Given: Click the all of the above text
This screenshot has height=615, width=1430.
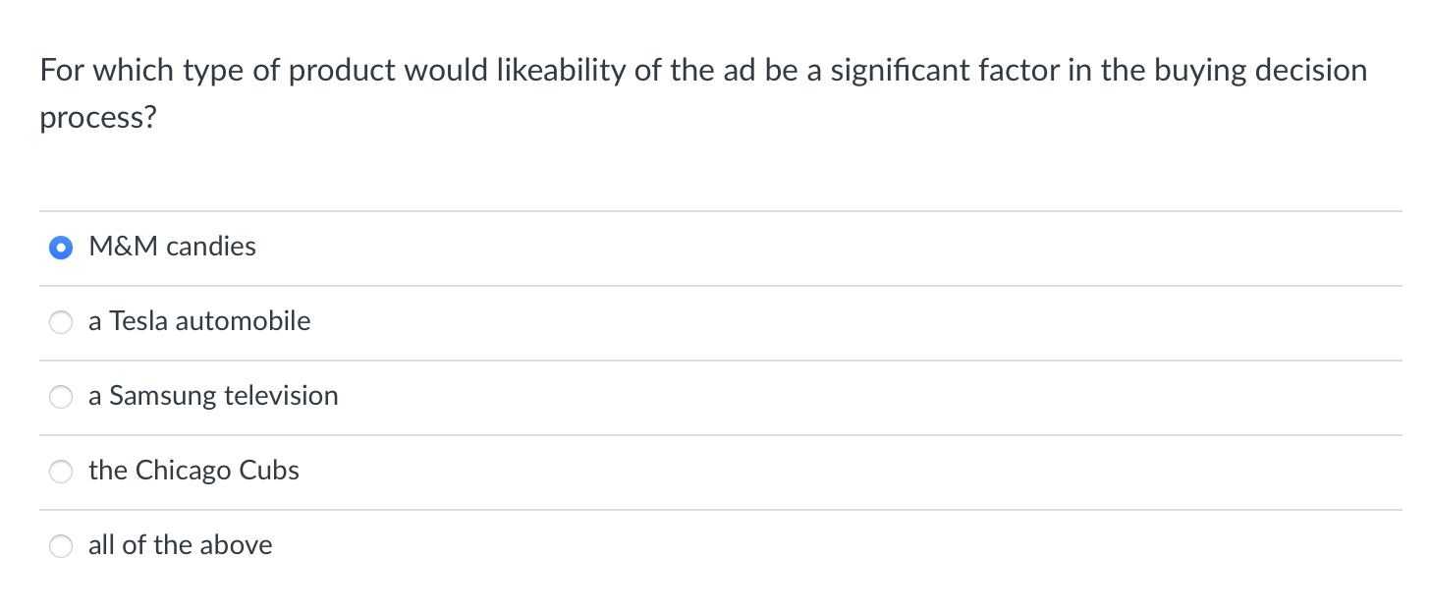Looking at the screenshot, I should pyautogui.click(x=180, y=546).
